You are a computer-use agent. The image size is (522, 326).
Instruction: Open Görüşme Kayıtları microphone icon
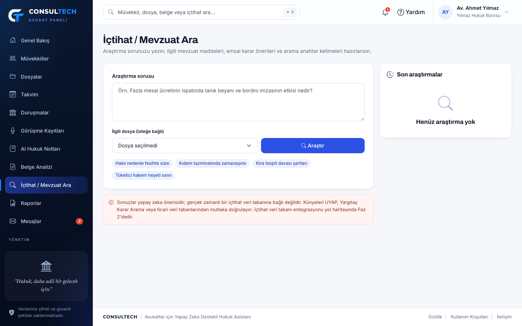click(x=13, y=131)
